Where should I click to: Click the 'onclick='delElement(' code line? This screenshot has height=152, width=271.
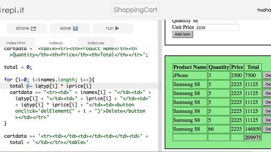[80, 111]
